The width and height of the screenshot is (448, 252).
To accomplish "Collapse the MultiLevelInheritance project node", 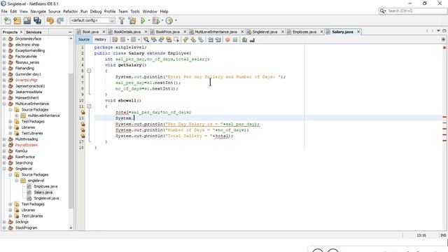I will (x=4, y=104).
